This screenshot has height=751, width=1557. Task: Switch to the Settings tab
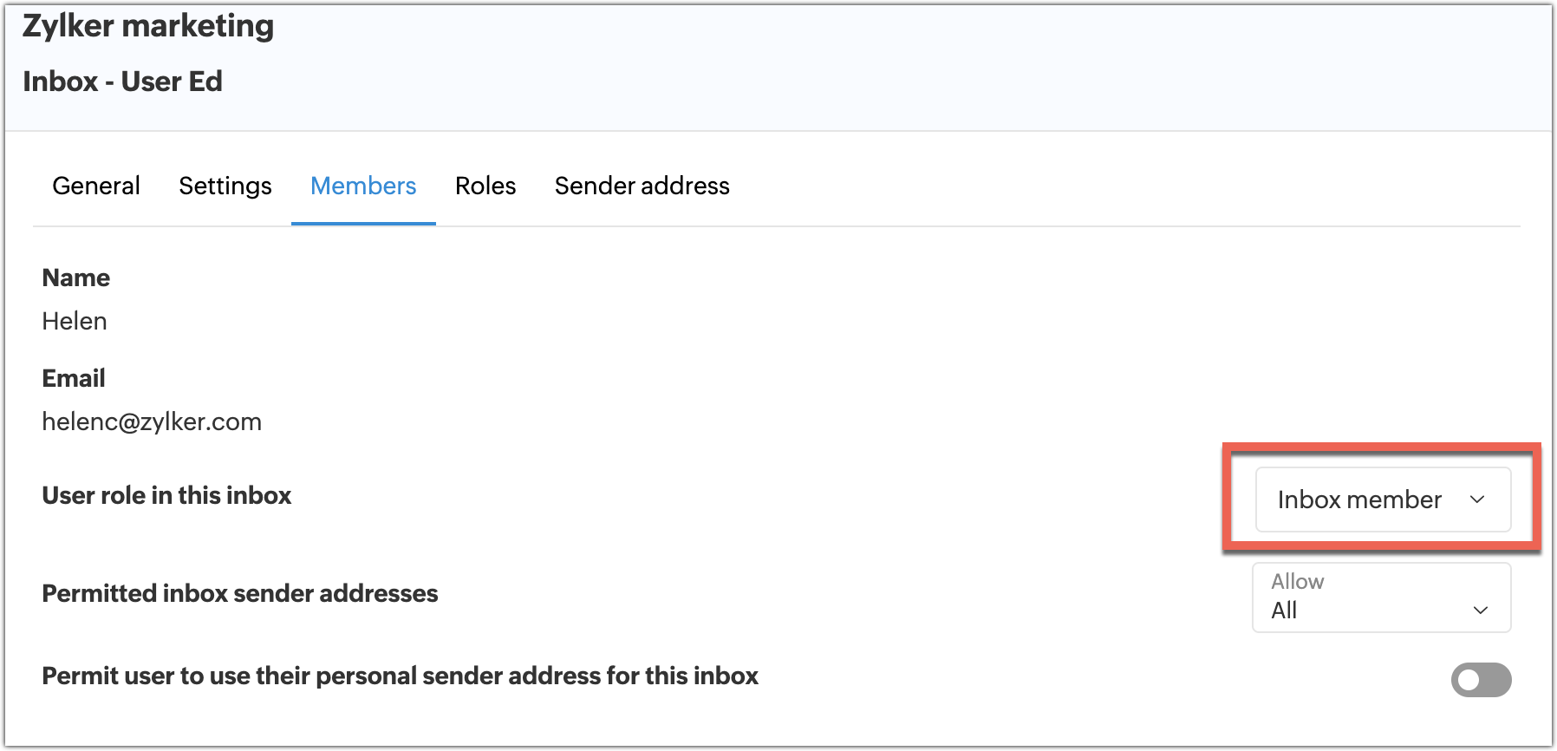click(225, 186)
